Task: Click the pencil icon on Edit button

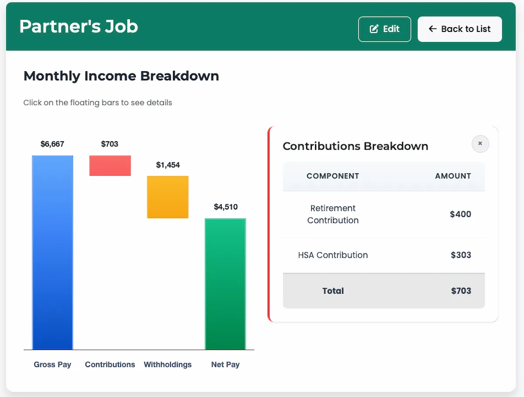Action: coord(374,29)
